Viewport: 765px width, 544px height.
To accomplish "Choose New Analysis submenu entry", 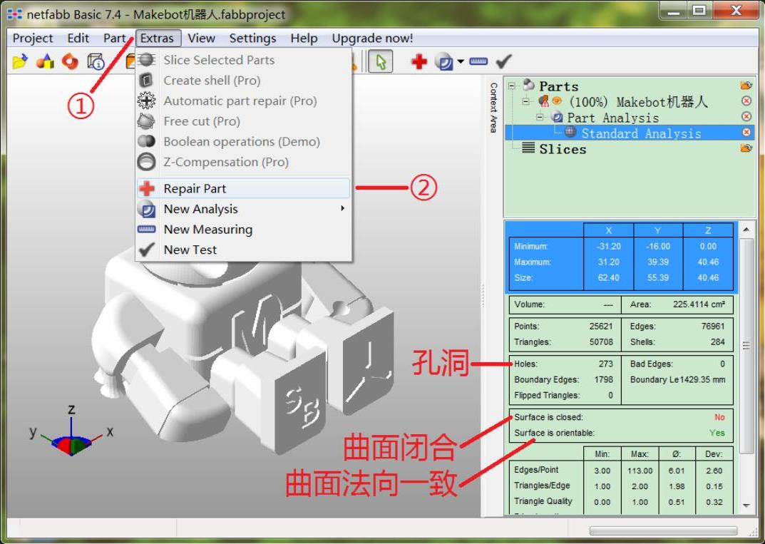I will (243, 209).
